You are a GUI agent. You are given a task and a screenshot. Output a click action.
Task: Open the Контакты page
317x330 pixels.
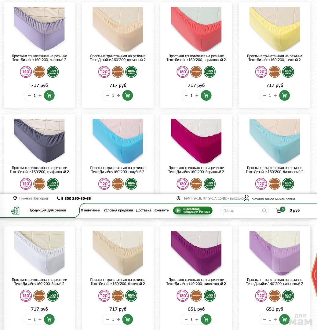click(161, 210)
